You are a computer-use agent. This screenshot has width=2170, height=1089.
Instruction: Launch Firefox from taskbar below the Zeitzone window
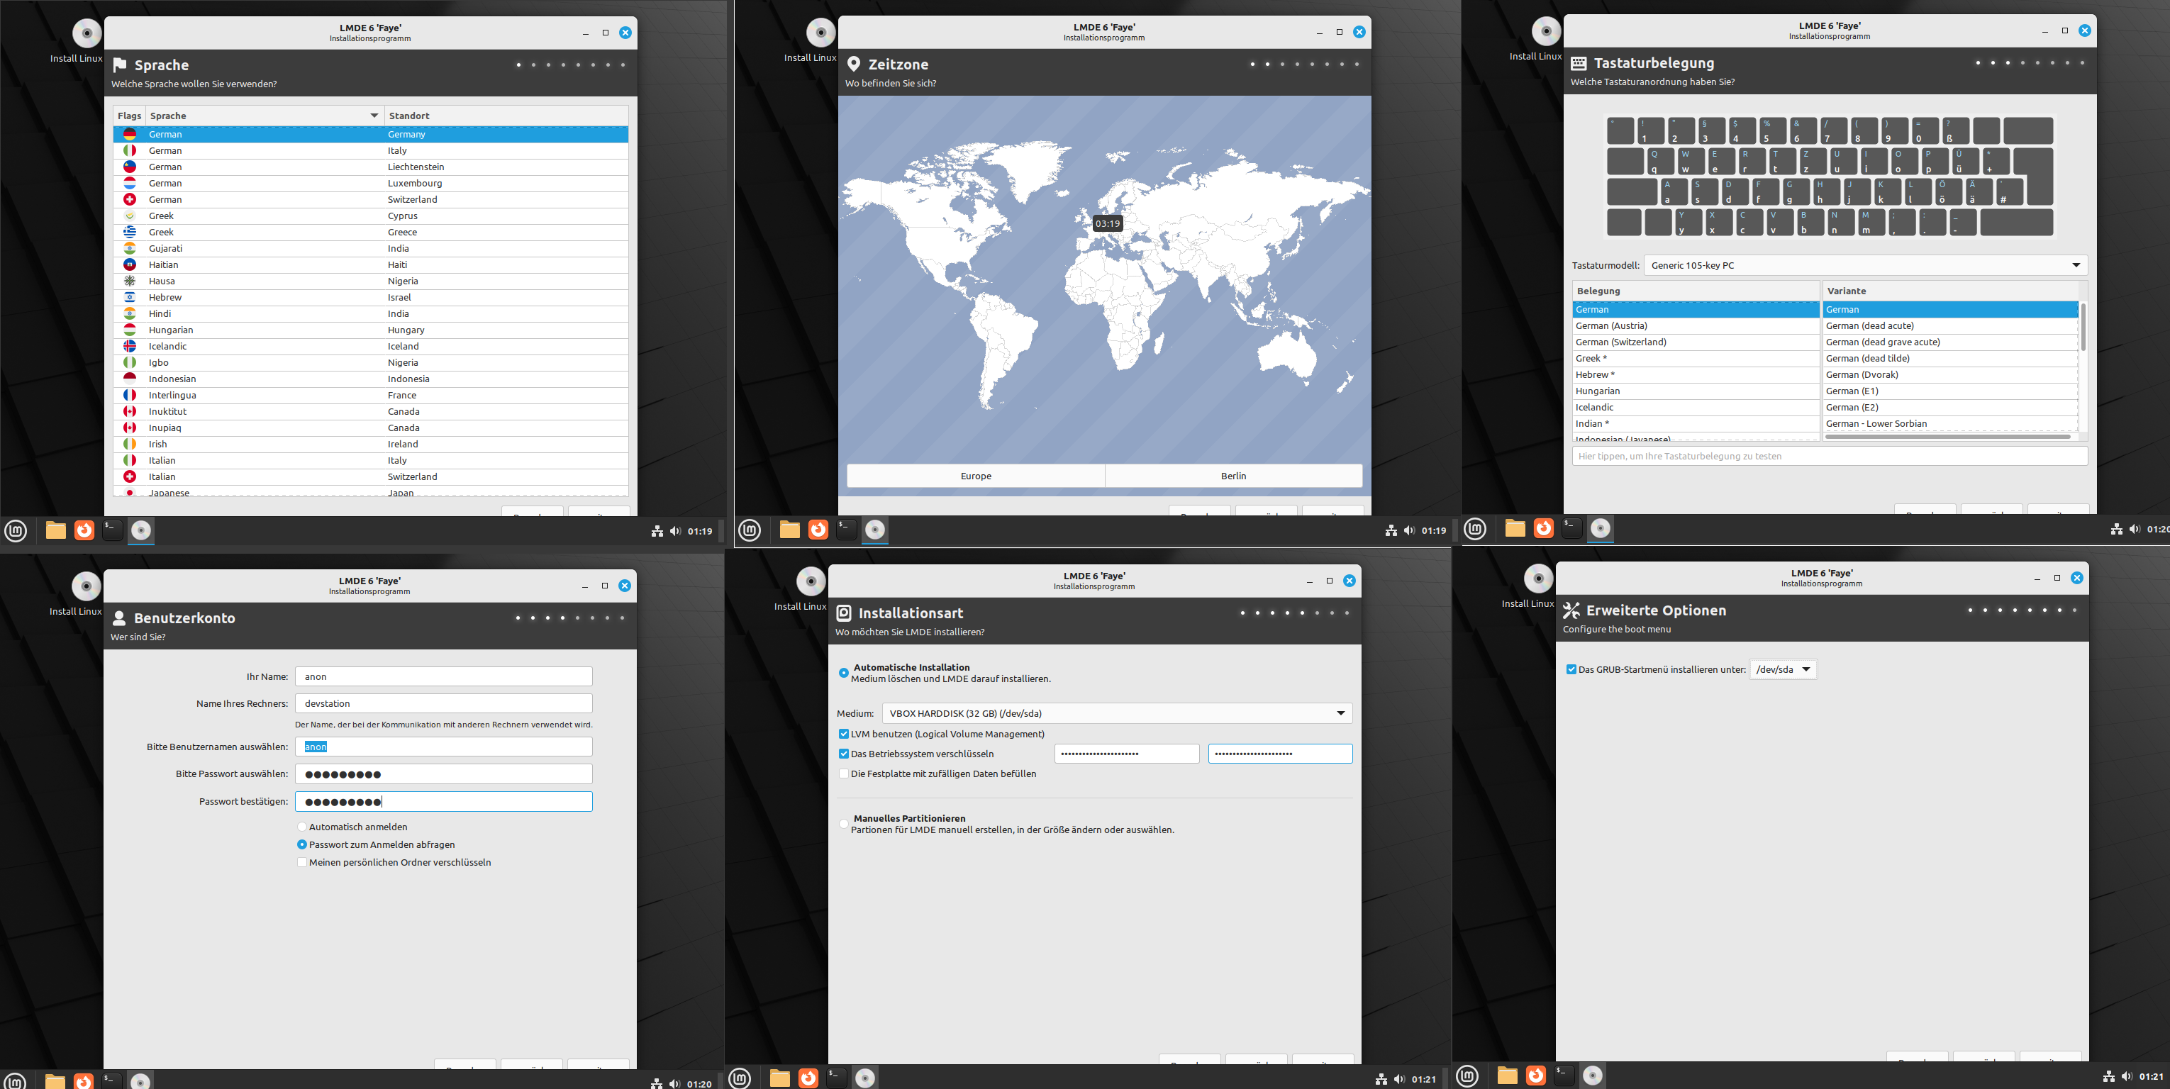818,530
